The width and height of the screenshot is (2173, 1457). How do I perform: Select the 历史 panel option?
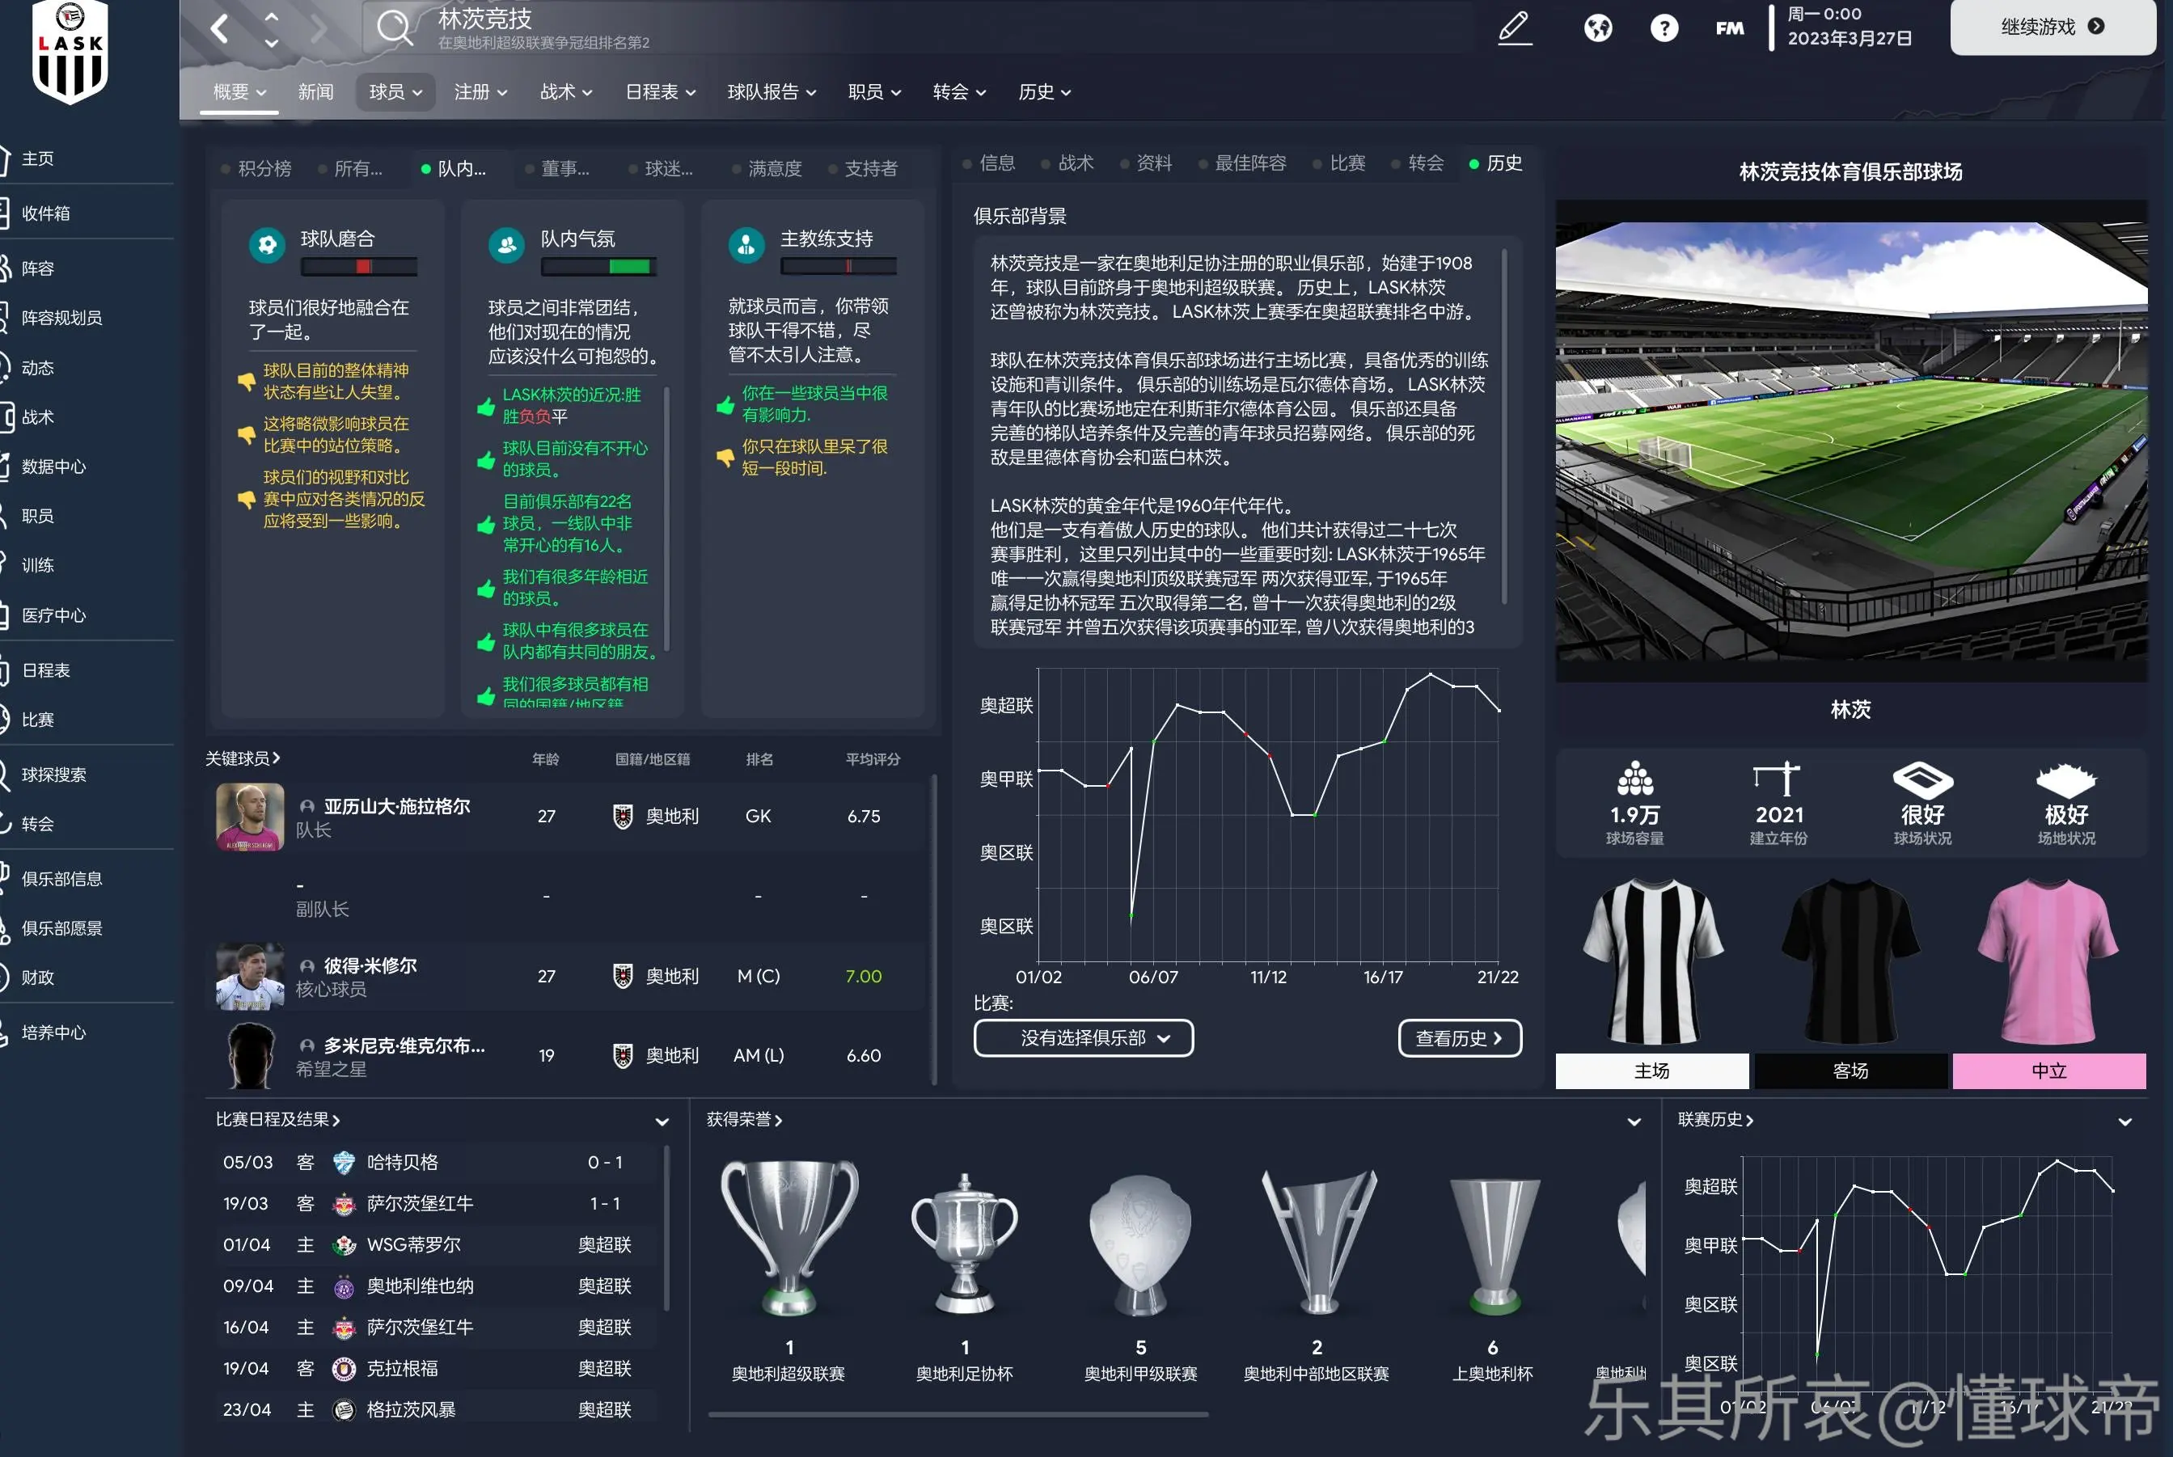1495,163
